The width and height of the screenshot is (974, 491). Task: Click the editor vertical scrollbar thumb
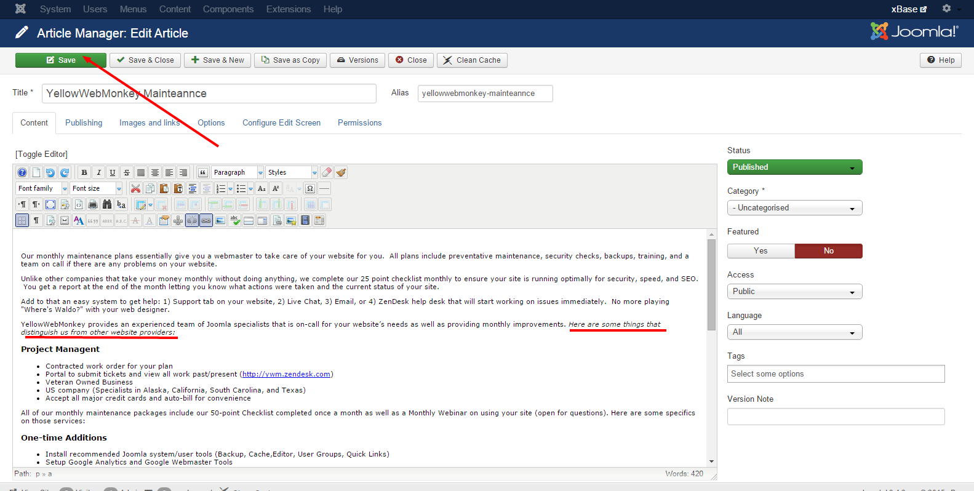712,285
